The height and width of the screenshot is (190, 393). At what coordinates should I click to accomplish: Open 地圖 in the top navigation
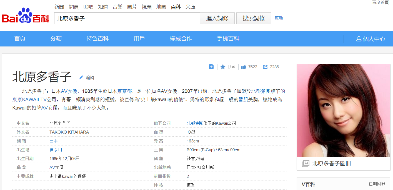(x=161, y=7)
